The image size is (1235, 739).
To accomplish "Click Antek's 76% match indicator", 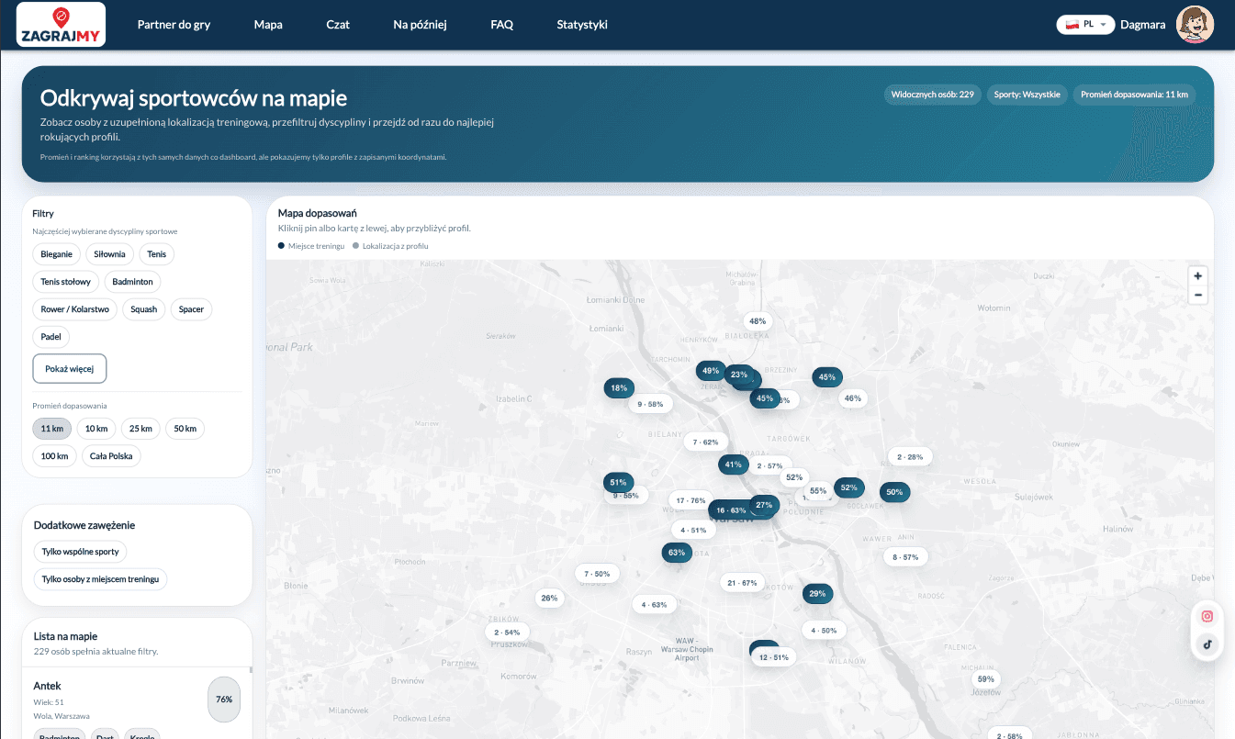I will pyautogui.click(x=223, y=700).
